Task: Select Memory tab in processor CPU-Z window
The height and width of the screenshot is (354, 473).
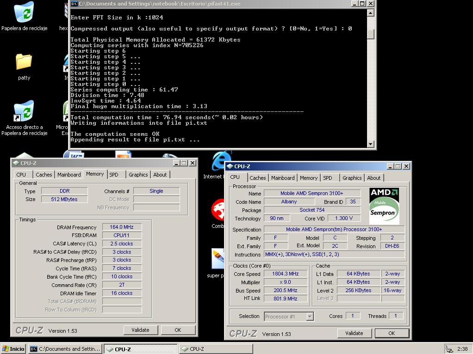Action: point(309,178)
